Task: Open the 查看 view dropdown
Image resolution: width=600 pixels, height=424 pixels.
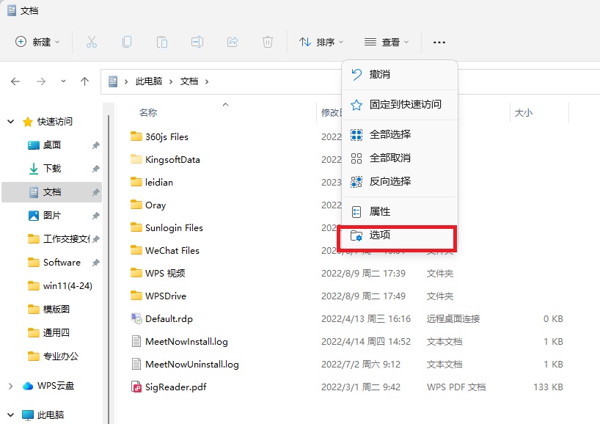Action: (387, 42)
